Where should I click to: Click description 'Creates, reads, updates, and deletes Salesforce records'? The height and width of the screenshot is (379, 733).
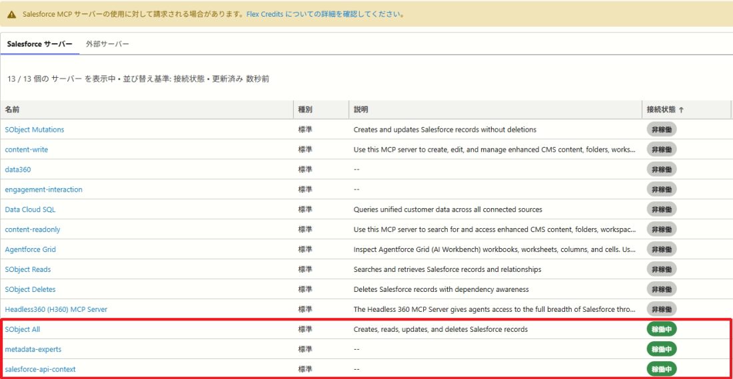[x=440, y=330]
